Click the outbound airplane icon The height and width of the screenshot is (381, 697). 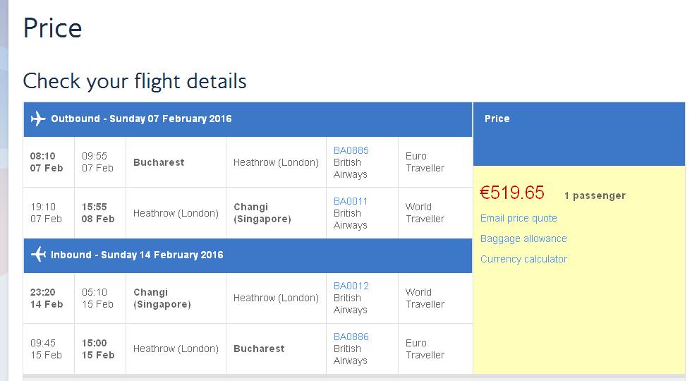(38, 119)
